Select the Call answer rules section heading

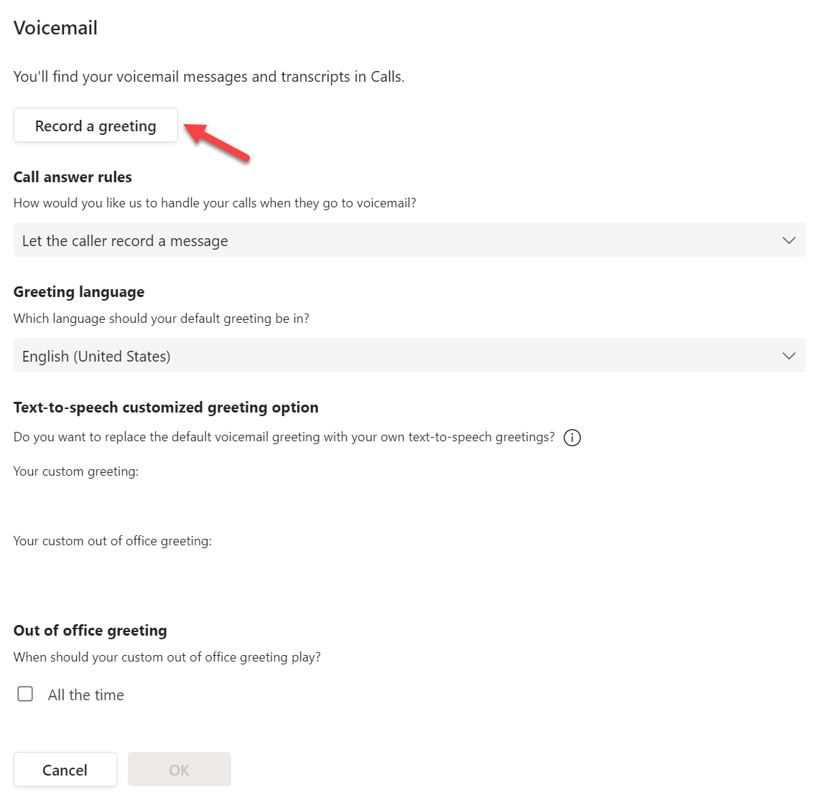(x=73, y=176)
